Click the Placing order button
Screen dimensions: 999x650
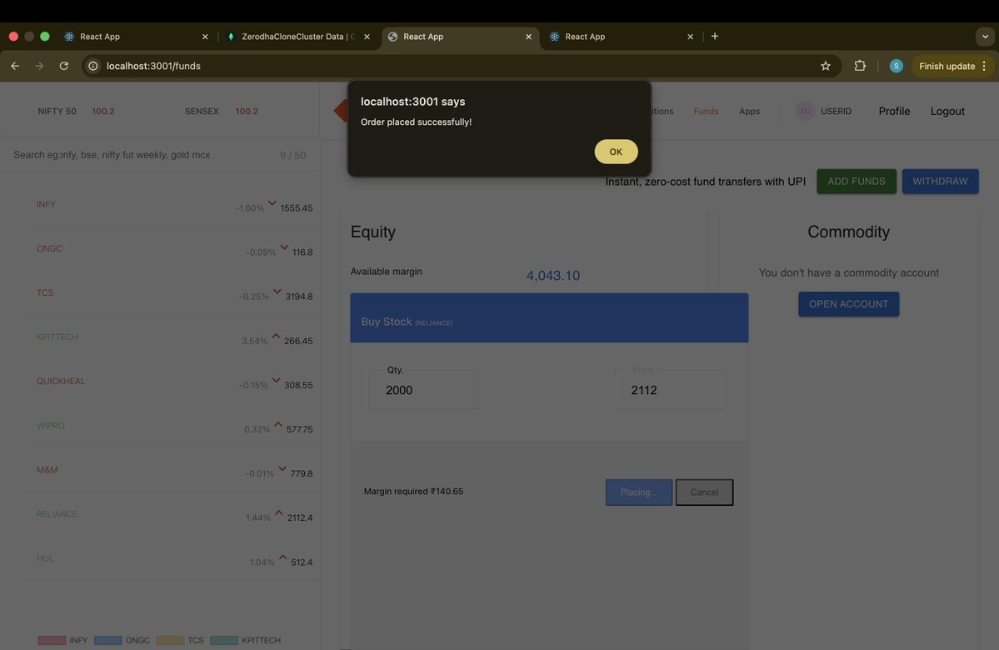(638, 492)
